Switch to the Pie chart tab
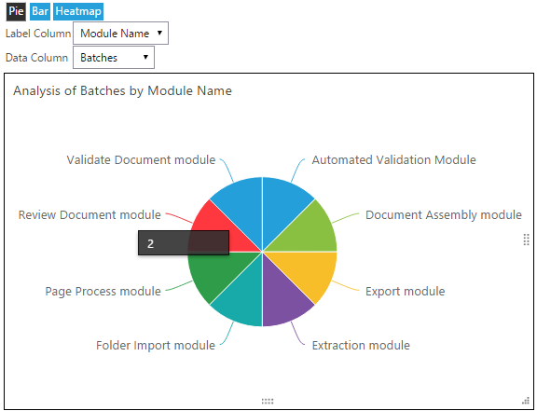This screenshot has width=537, height=411. tap(16, 11)
